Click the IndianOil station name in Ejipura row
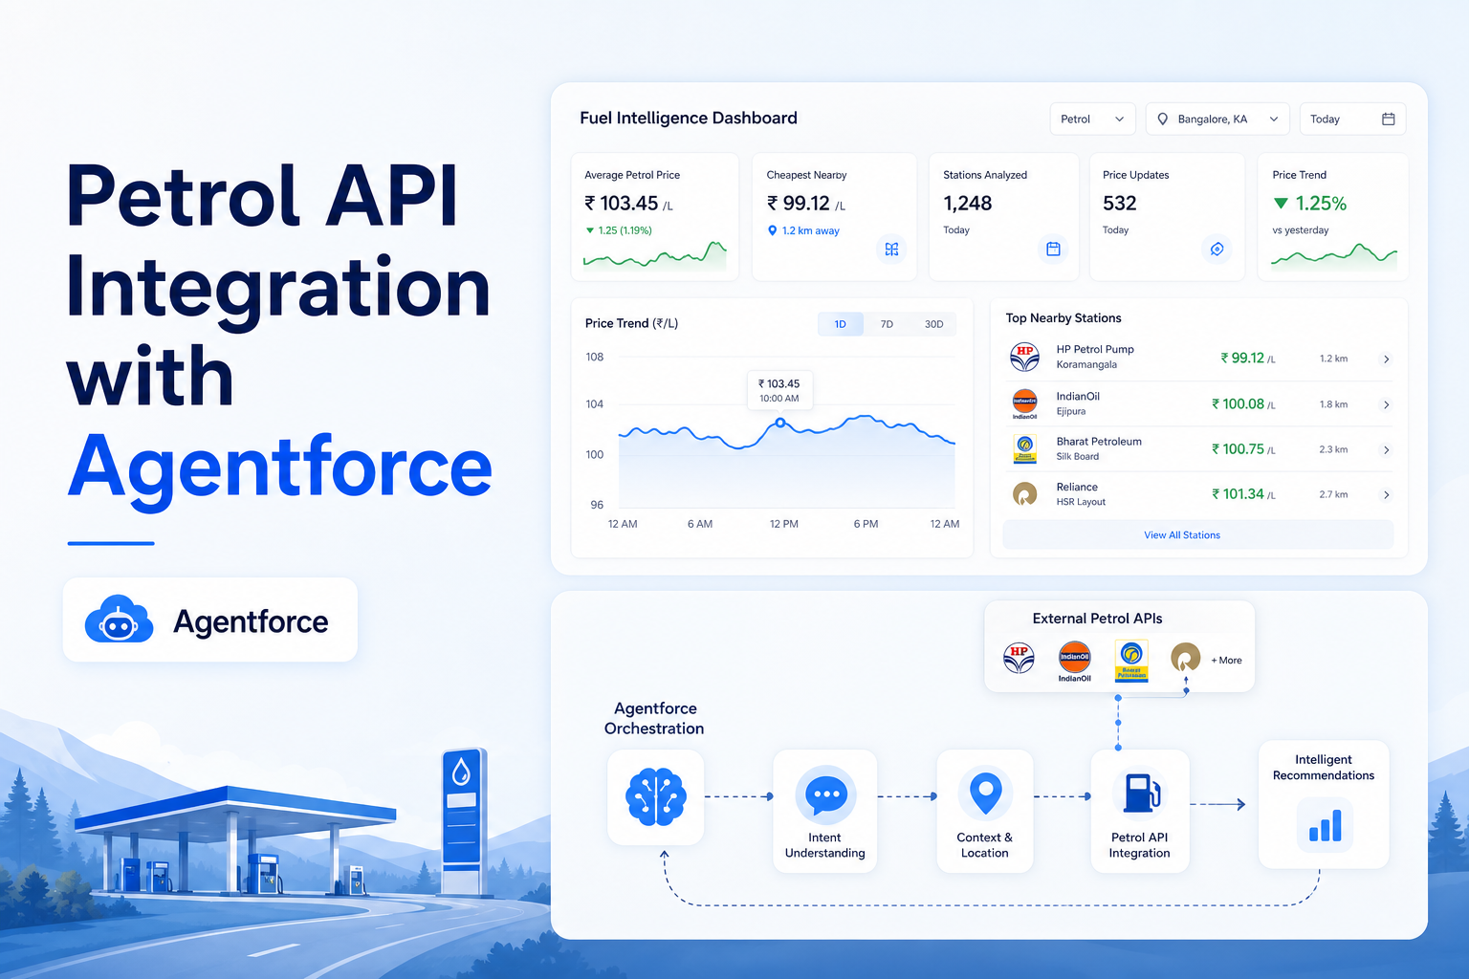The width and height of the screenshot is (1469, 979). [1078, 396]
